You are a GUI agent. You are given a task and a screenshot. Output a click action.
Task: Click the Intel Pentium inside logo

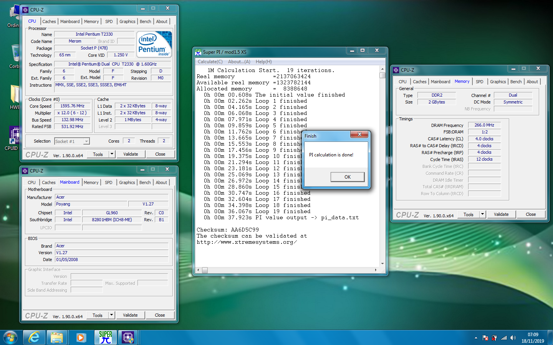tap(154, 44)
